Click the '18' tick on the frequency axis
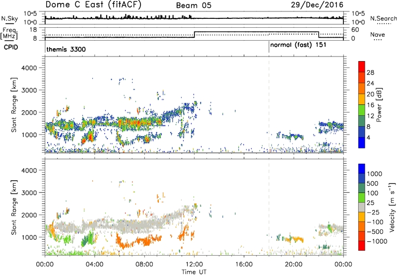 tap(33, 30)
